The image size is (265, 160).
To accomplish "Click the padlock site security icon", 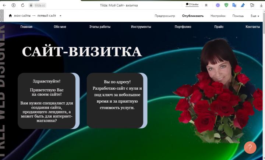I will [31, 5].
